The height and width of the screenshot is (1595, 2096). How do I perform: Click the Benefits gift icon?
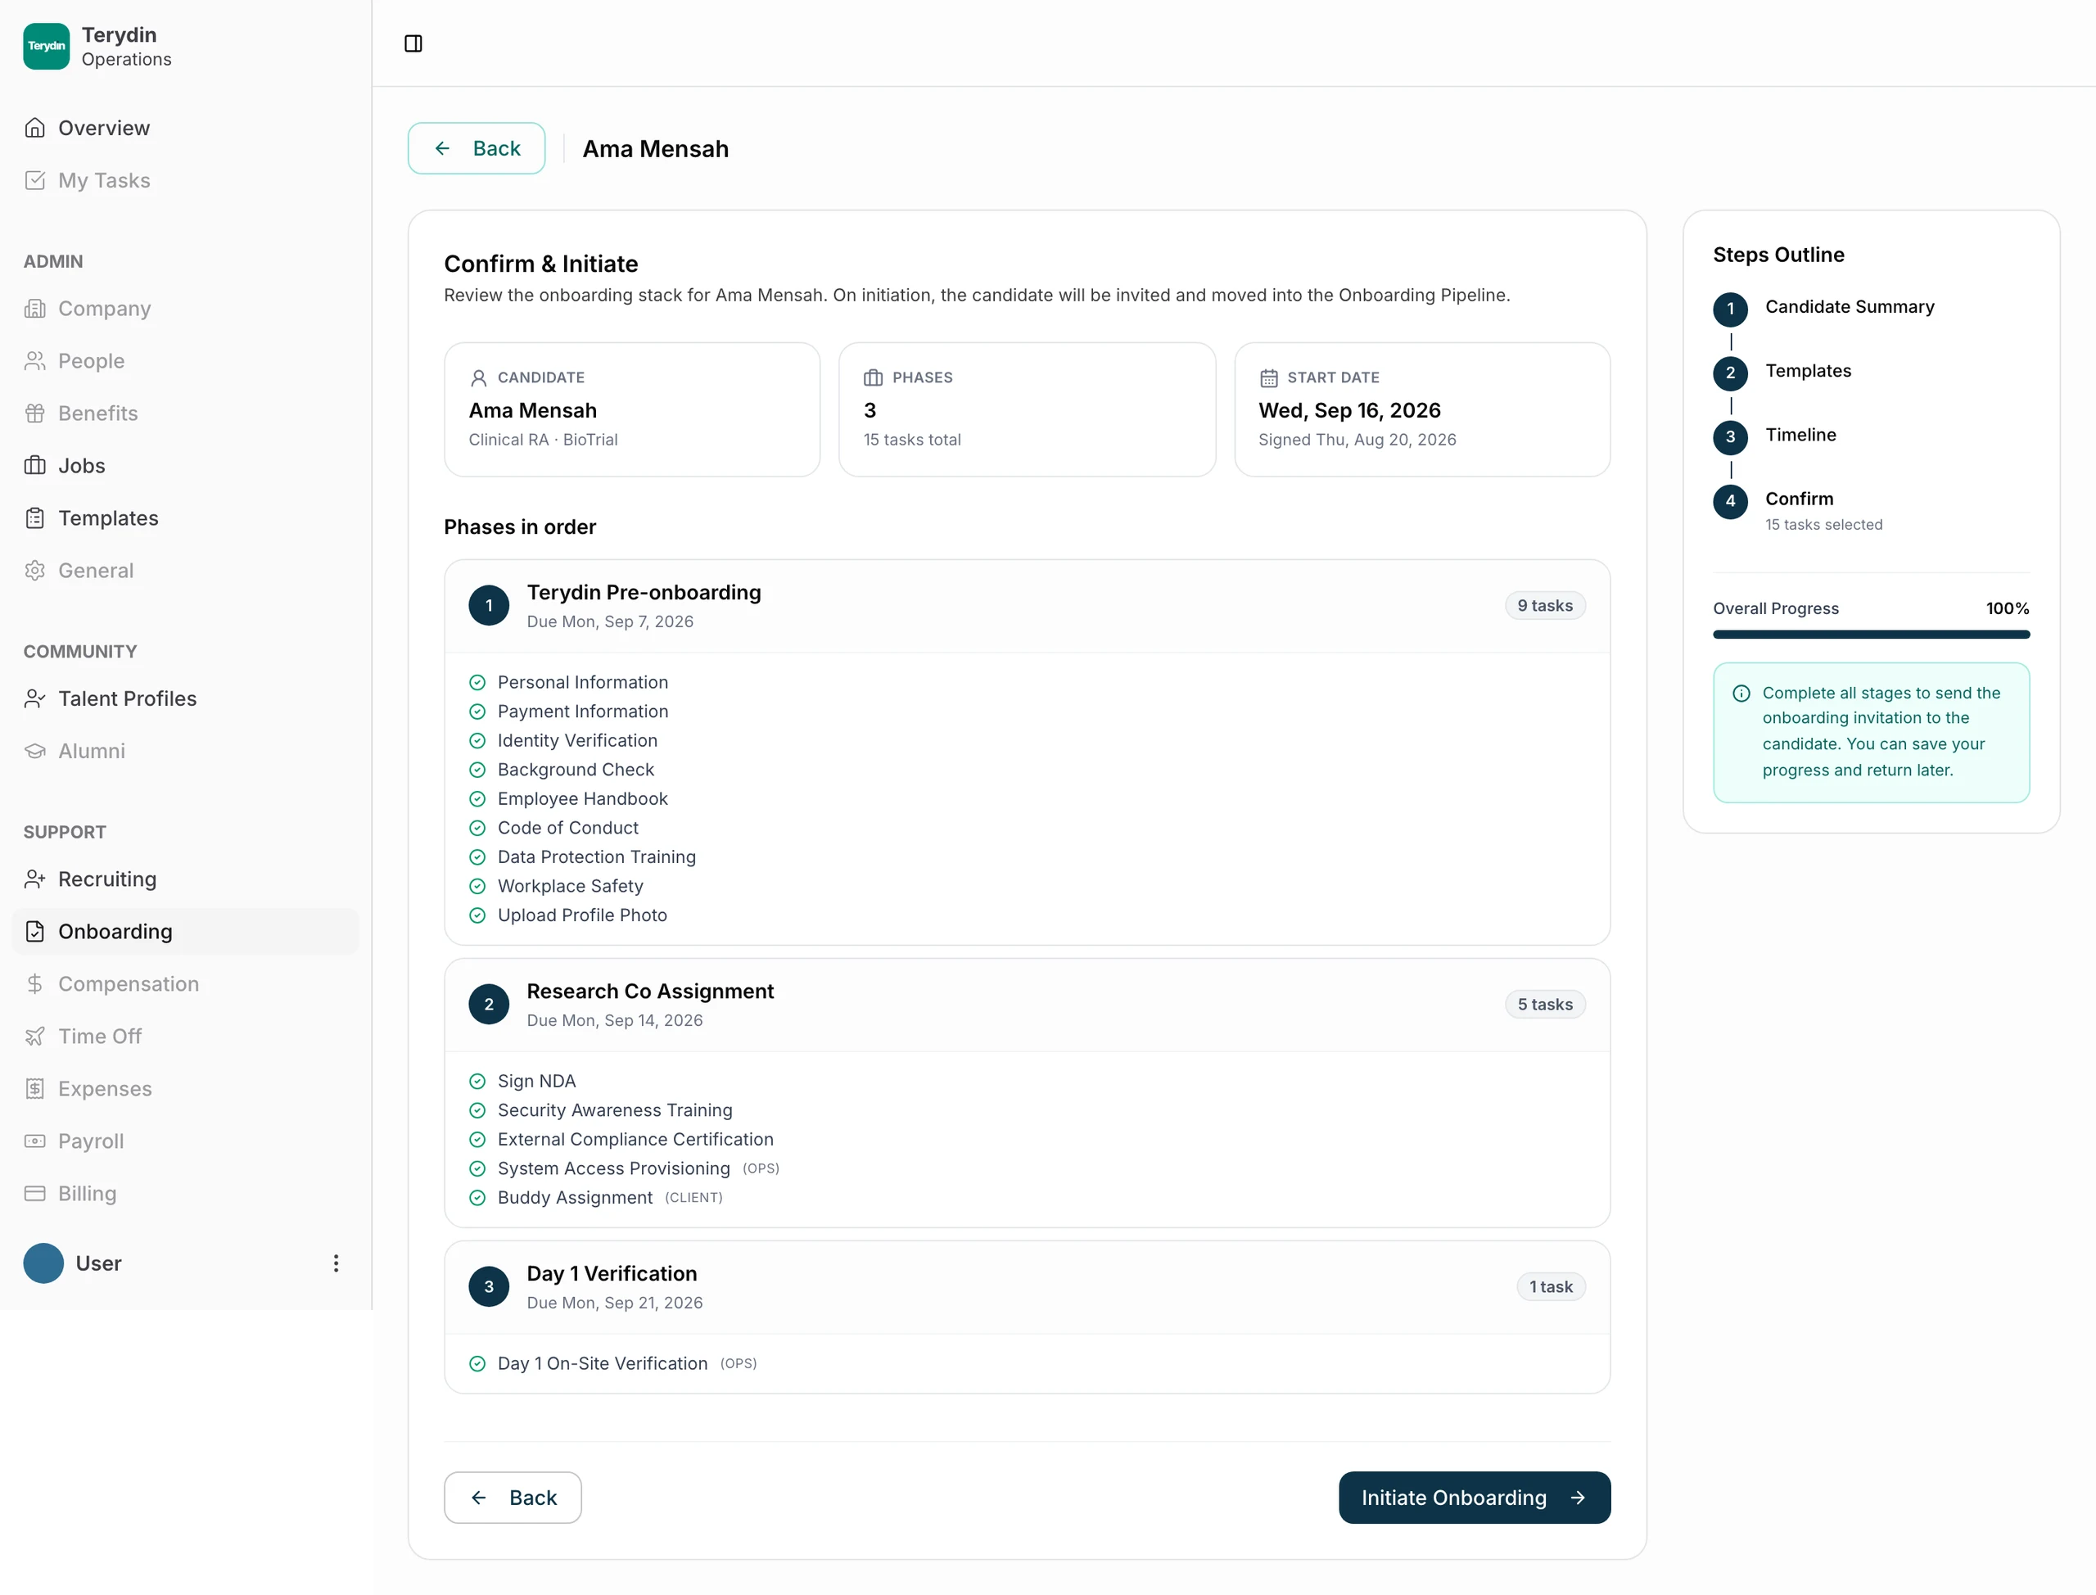point(35,413)
